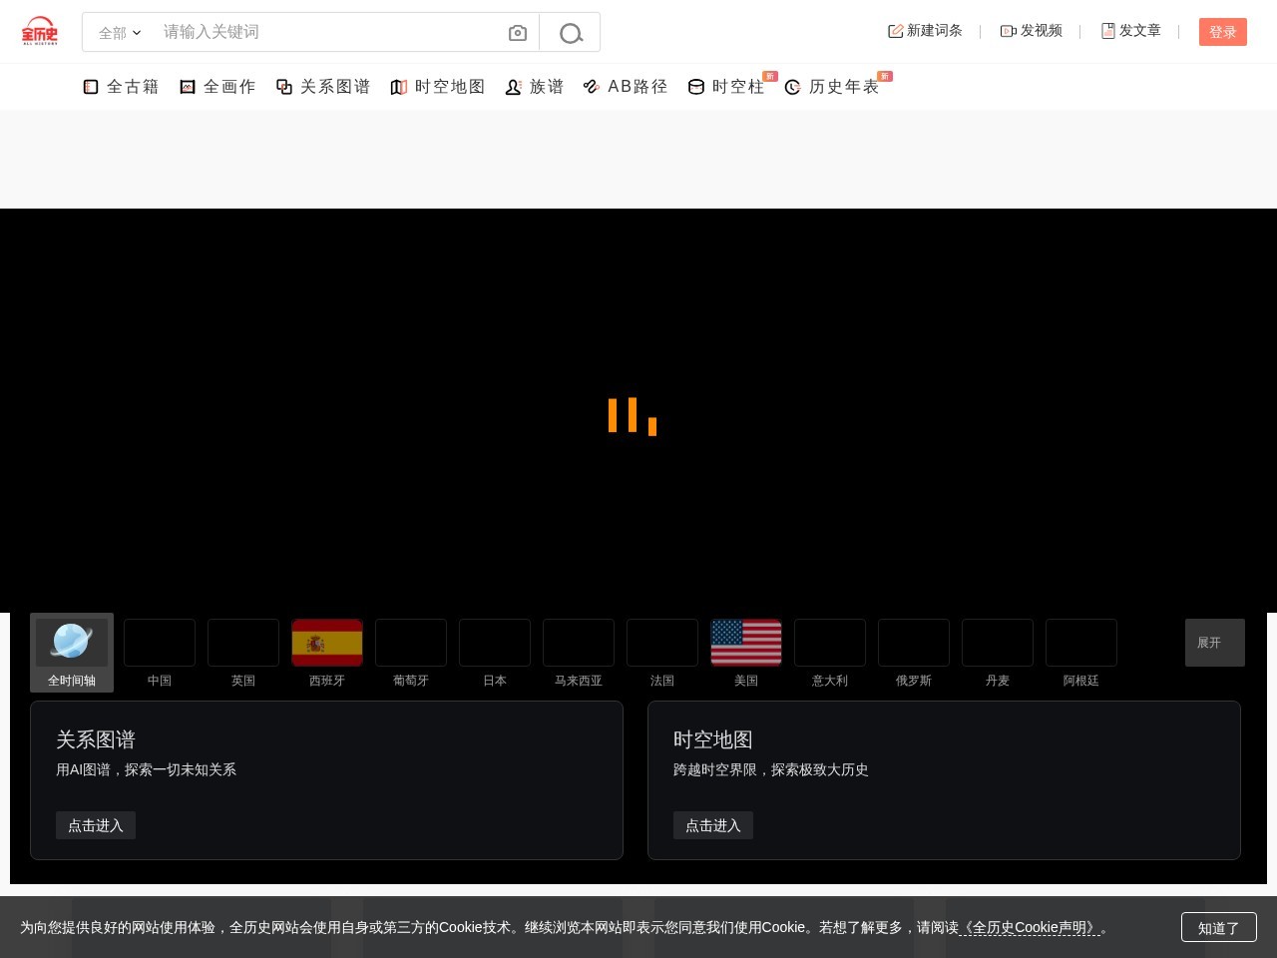Open AB路径 path tool
The height and width of the screenshot is (958, 1277).
(x=626, y=87)
